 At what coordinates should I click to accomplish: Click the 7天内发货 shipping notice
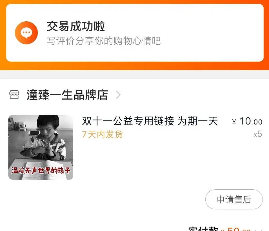[102, 134]
